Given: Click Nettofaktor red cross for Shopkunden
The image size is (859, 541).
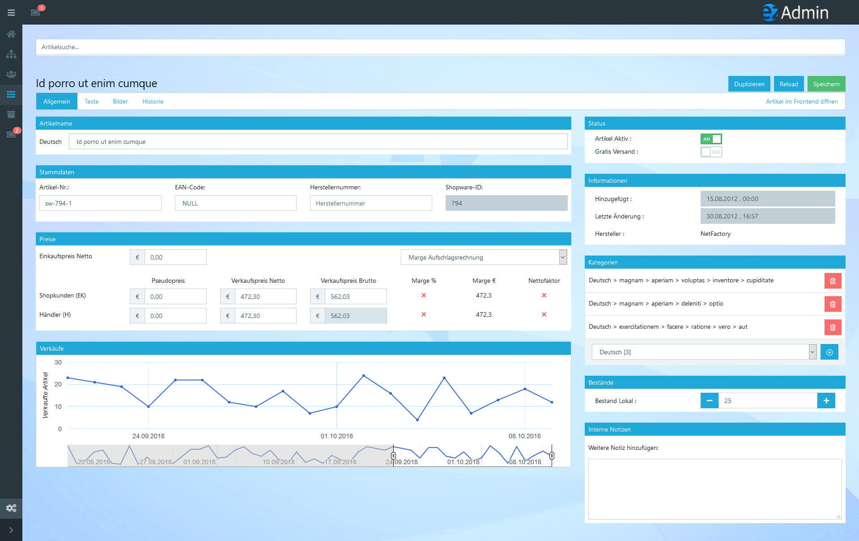Looking at the screenshot, I should coord(544,295).
